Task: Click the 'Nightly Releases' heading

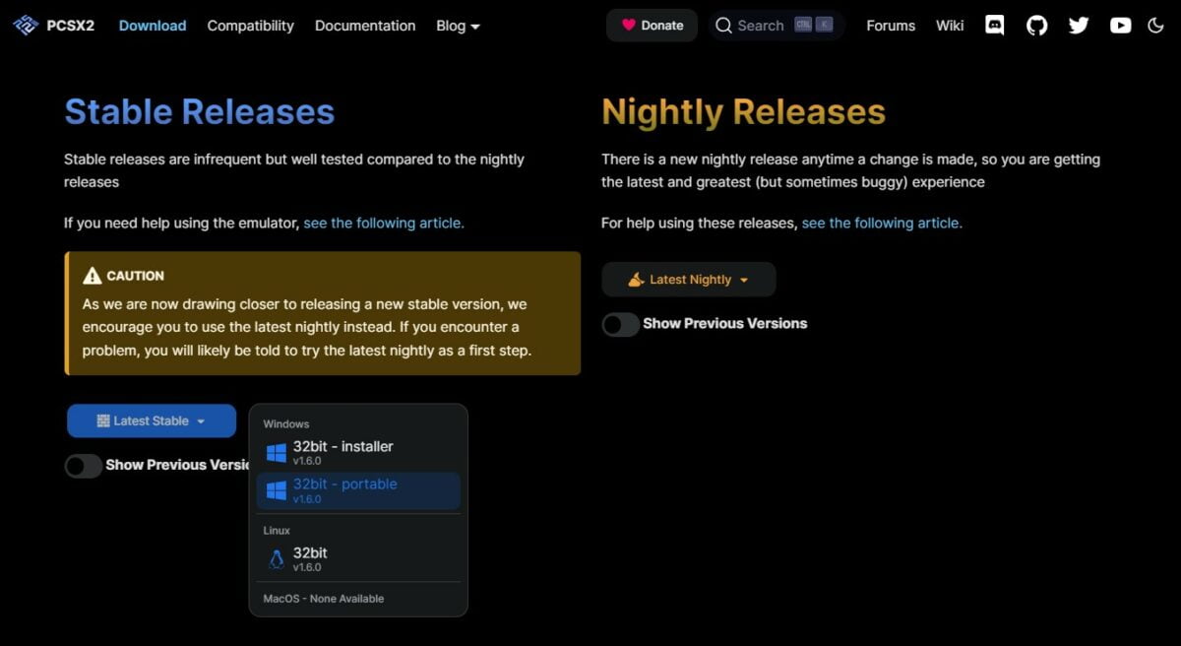Action: (743, 112)
